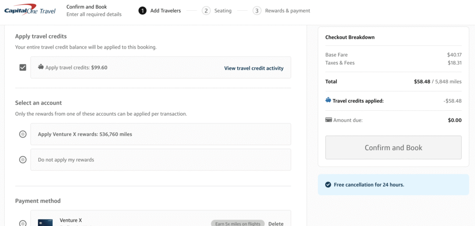Viewport: 475px width, 226px height.
Task: Go to the Add Travelers step
Action: click(x=165, y=11)
